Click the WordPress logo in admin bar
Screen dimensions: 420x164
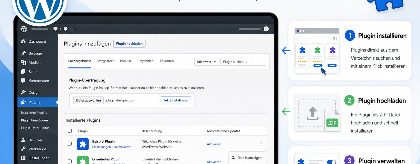(x=24, y=29)
